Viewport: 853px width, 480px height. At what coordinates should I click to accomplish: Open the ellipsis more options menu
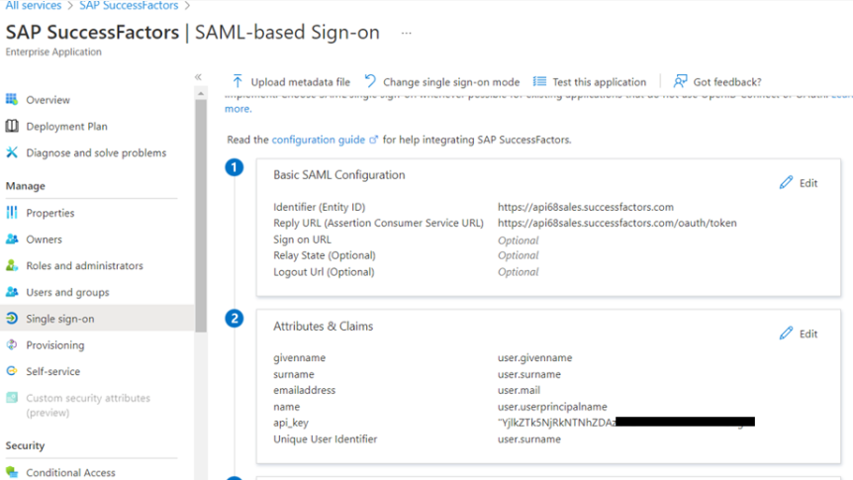(407, 34)
